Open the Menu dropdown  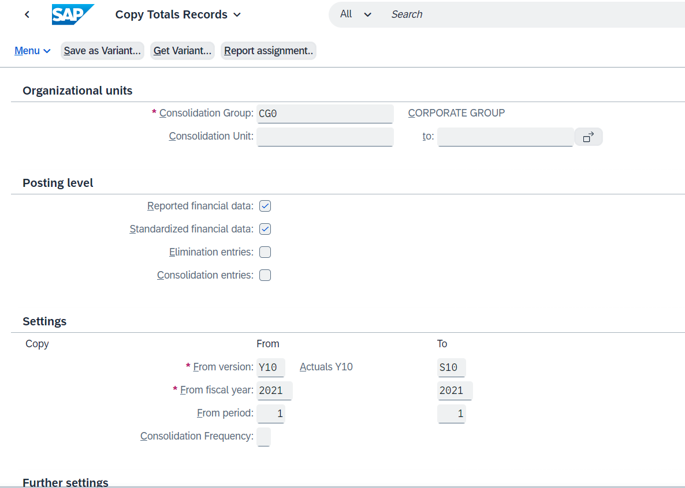(x=33, y=51)
